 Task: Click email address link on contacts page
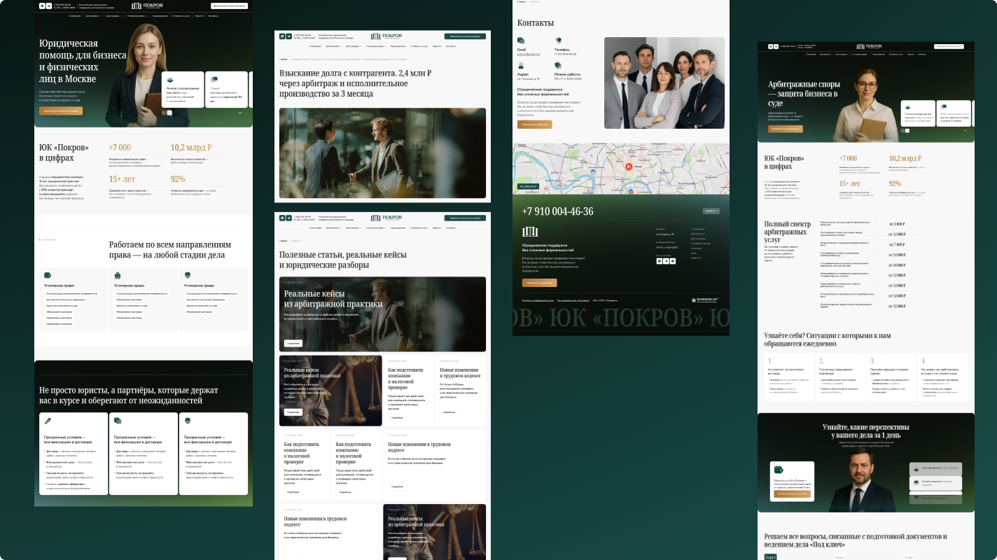coord(529,54)
